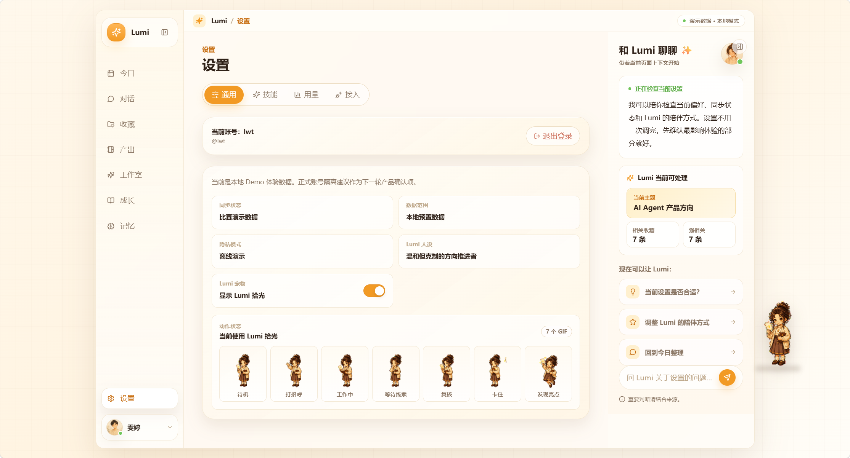Click 7 个 GIF badge
The image size is (850, 458).
pyautogui.click(x=556, y=332)
